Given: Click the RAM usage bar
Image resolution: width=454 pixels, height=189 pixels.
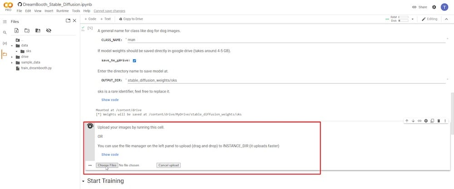Looking at the screenshot, I should pyautogui.click(x=403, y=17).
